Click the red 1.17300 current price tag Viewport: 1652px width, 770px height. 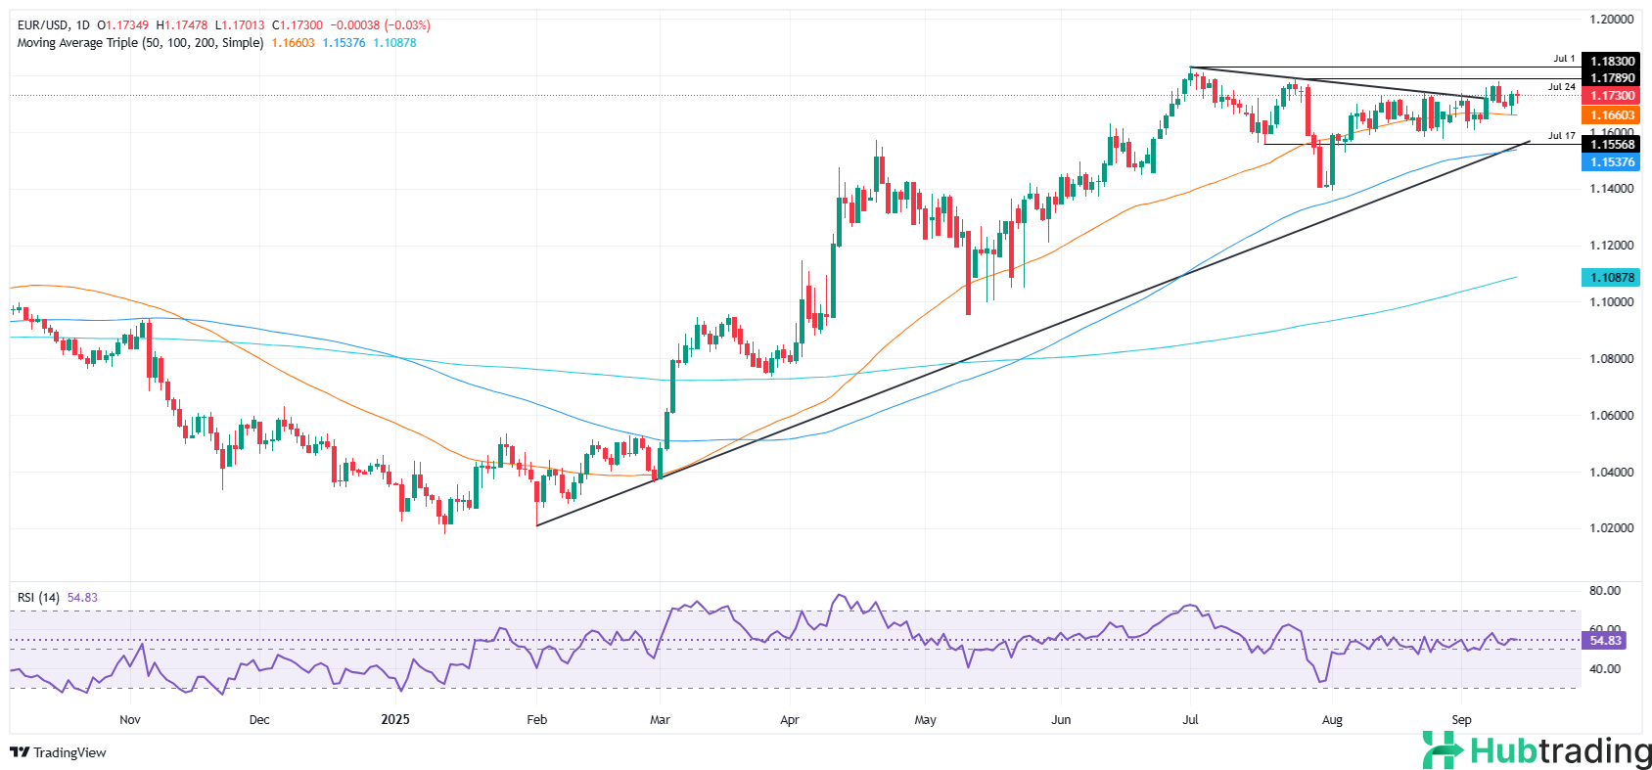click(1611, 96)
